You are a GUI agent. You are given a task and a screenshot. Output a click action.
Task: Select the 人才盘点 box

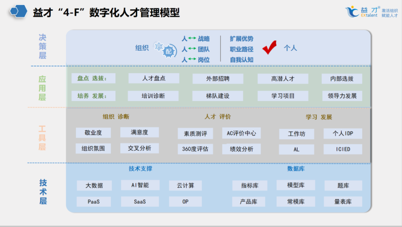[x=154, y=78]
